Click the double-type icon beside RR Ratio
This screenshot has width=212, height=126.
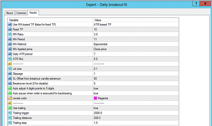(10, 34)
